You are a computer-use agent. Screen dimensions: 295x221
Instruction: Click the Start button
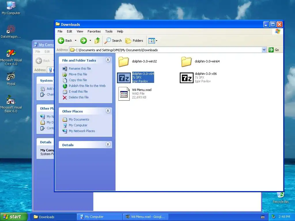[x=14, y=217]
